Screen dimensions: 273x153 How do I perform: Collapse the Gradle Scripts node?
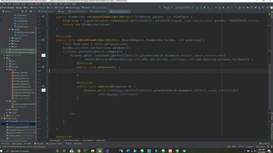tap(2, 118)
